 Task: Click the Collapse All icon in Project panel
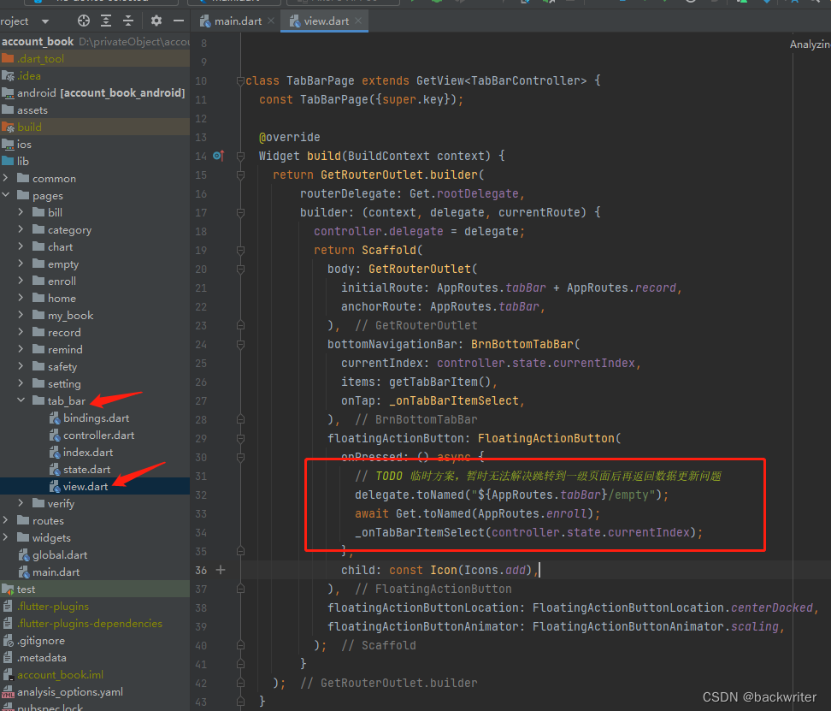click(x=128, y=21)
